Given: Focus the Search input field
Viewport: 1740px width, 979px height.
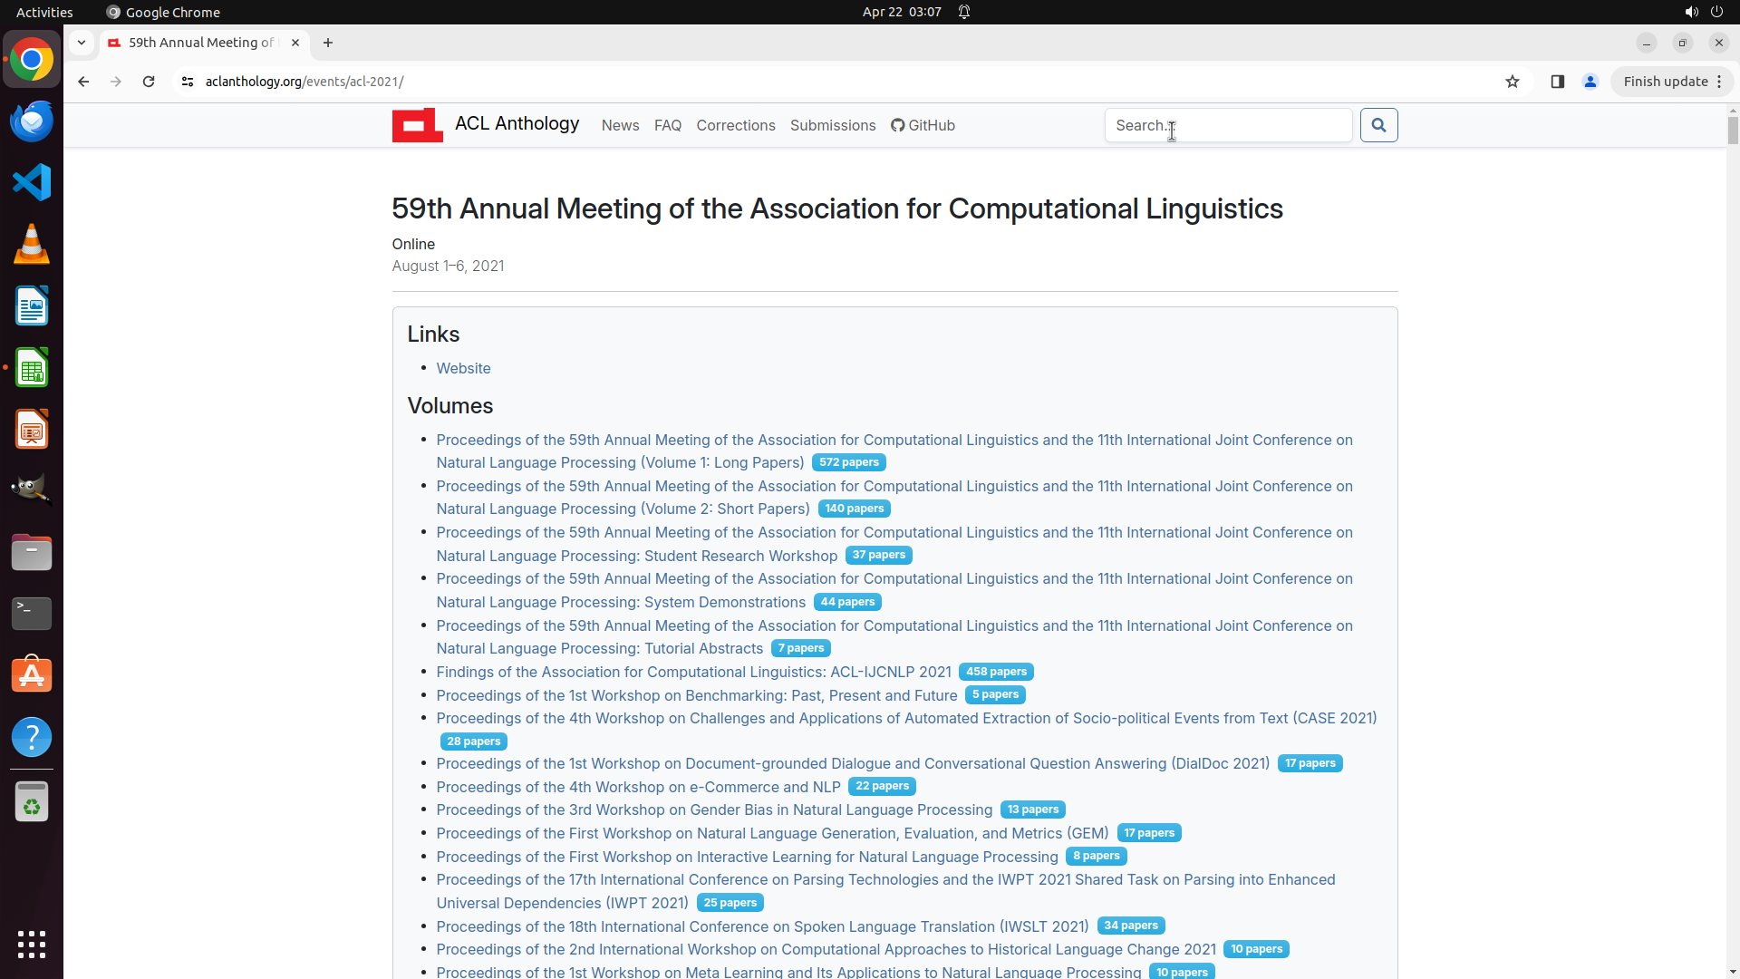Looking at the screenshot, I should pos(1227,125).
